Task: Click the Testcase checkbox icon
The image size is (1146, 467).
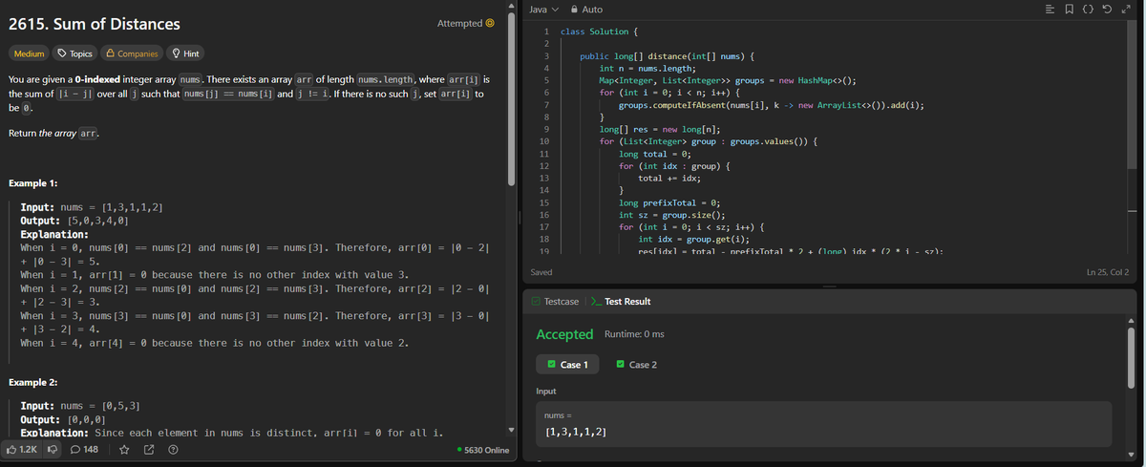Action: coord(536,302)
